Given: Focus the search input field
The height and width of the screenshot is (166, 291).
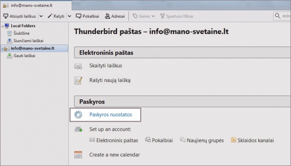Looking at the screenshot, I should click(282, 16).
